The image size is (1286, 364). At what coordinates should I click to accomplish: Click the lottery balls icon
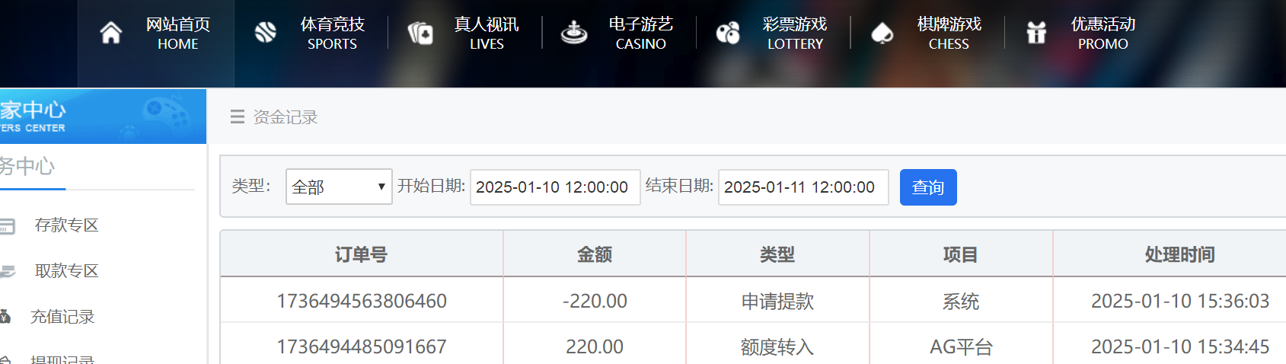pyautogui.click(x=728, y=33)
